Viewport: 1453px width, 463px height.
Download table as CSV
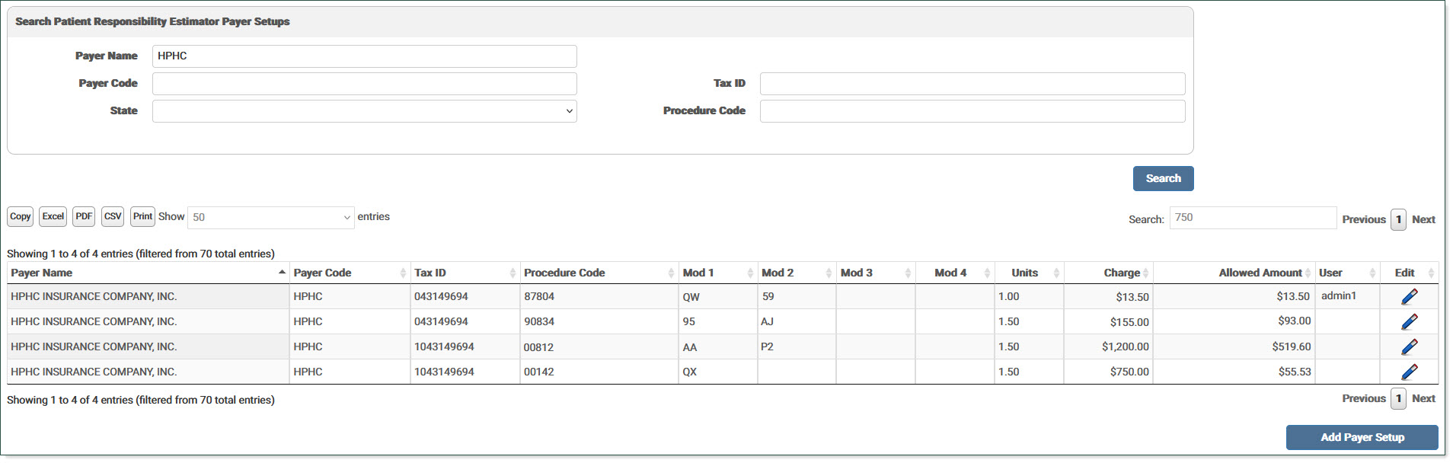tap(113, 217)
